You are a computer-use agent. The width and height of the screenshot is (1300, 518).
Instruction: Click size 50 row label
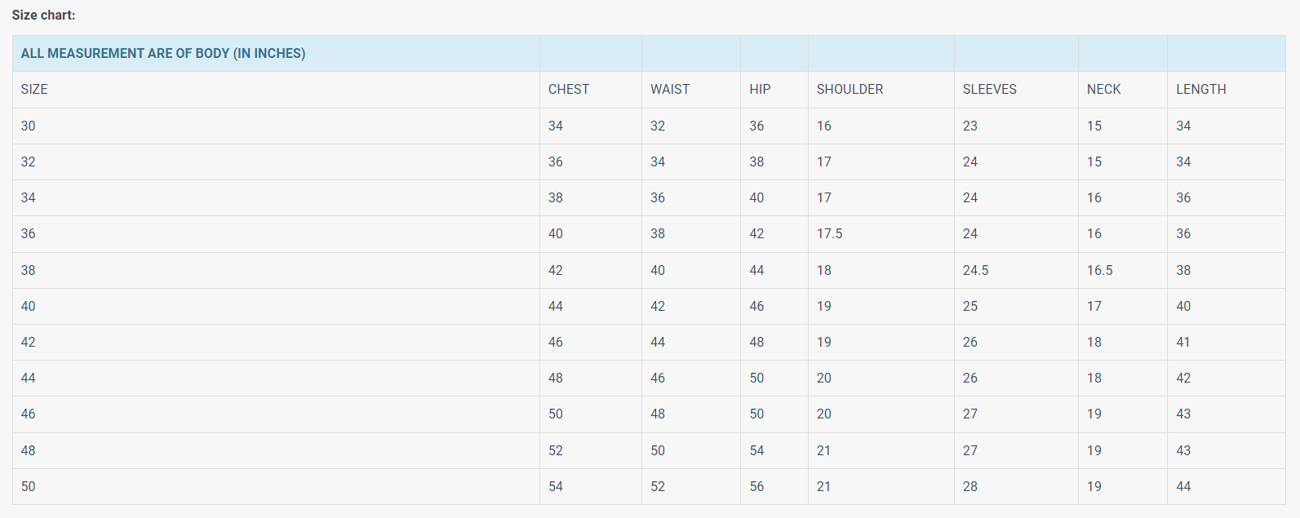tap(29, 486)
